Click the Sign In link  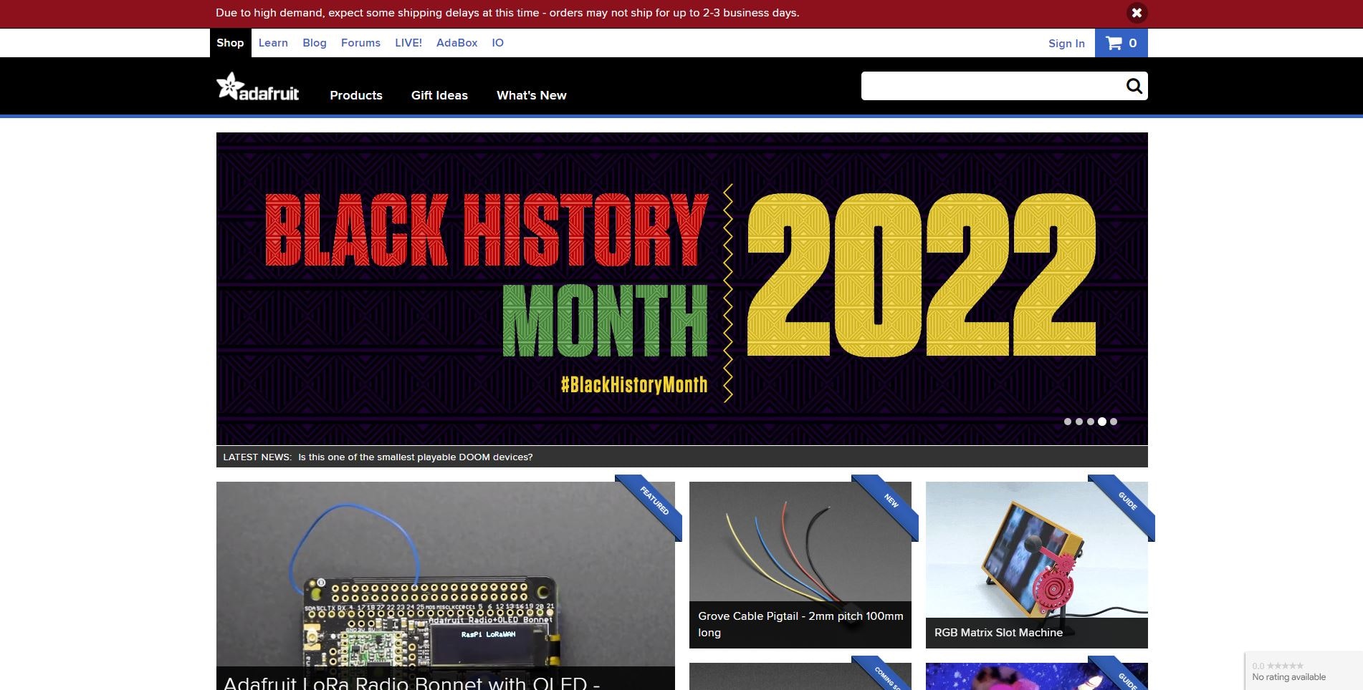pos(1066,43)
